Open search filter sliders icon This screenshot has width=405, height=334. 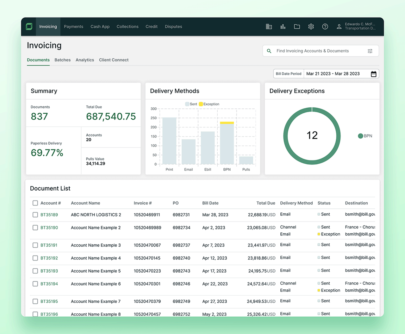tap(370, 51)
